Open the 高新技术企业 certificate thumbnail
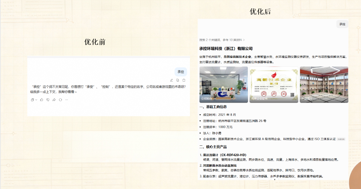Viewport: 361px width, 189px height. pos(274,84)
